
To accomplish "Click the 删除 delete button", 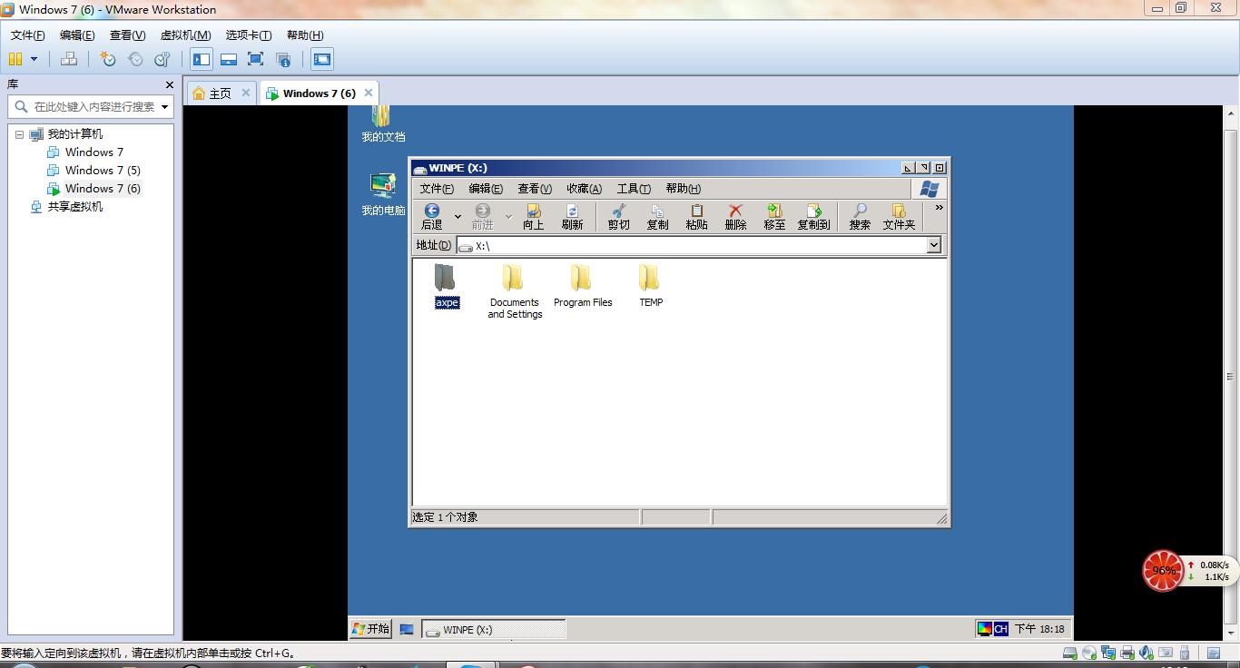I will click(736, 217).
